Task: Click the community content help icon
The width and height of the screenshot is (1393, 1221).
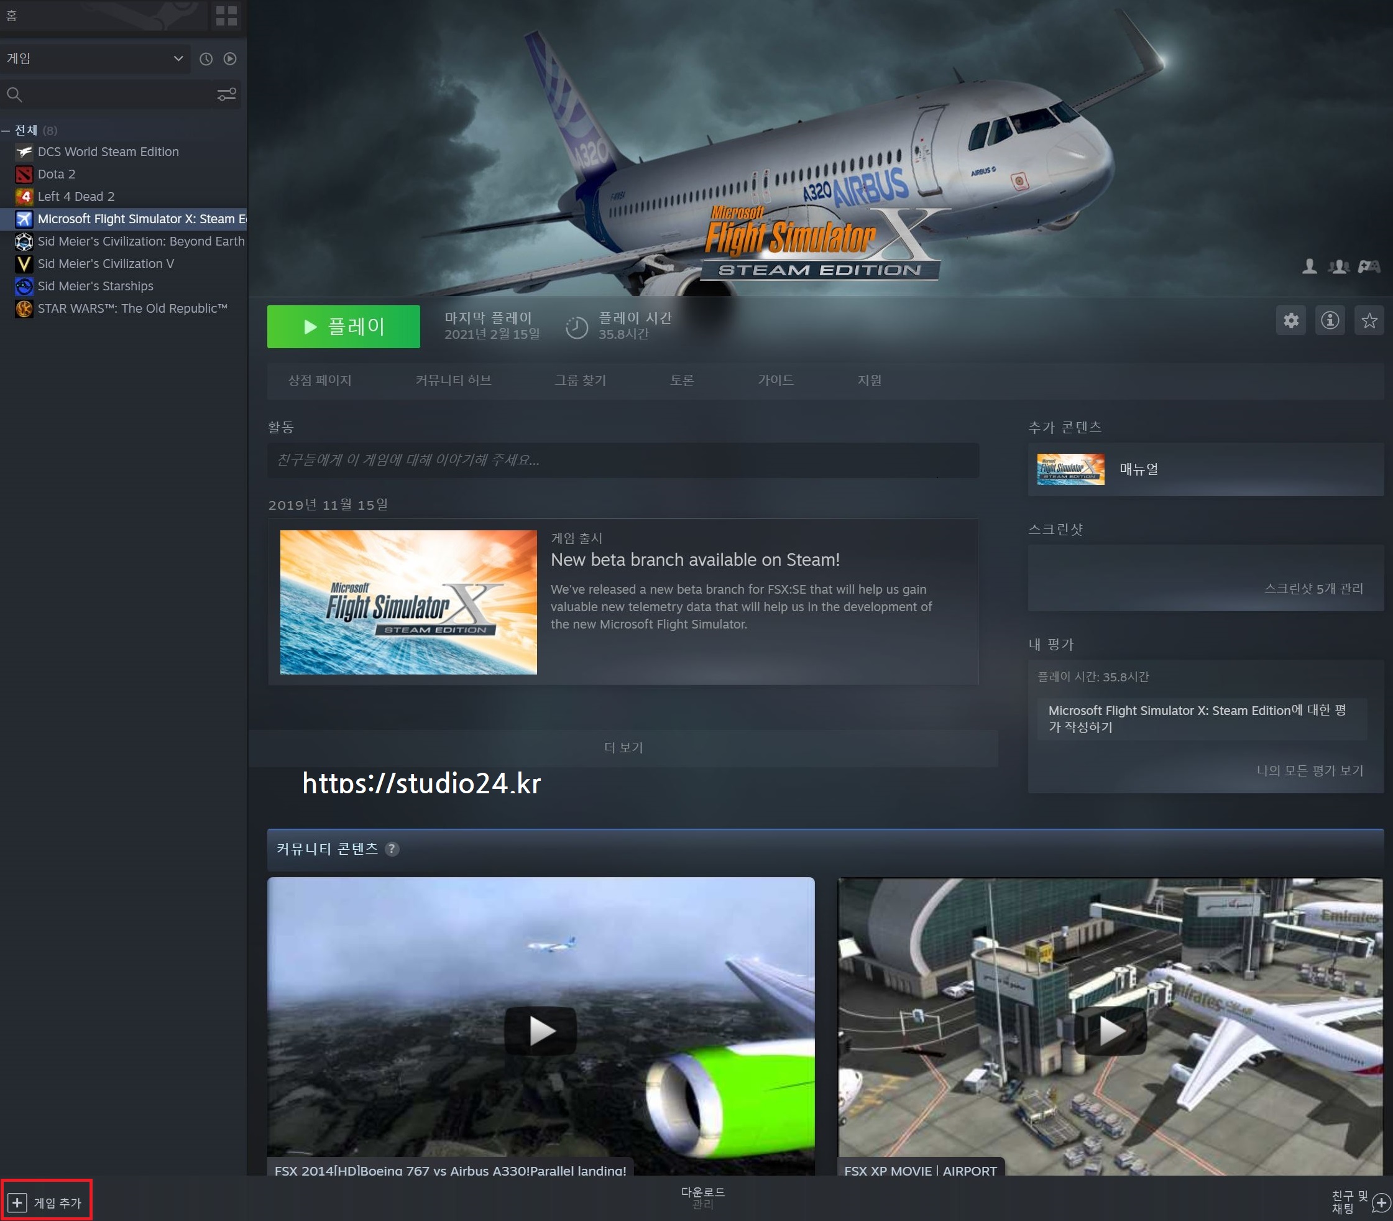Action: (x=392, y=849)
